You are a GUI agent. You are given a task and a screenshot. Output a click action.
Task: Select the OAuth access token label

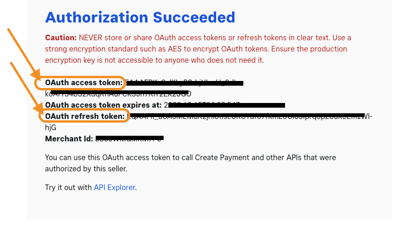[x=84, y=82]
